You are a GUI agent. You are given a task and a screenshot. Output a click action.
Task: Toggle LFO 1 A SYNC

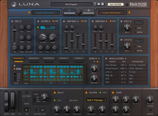[x=135, y=28]
